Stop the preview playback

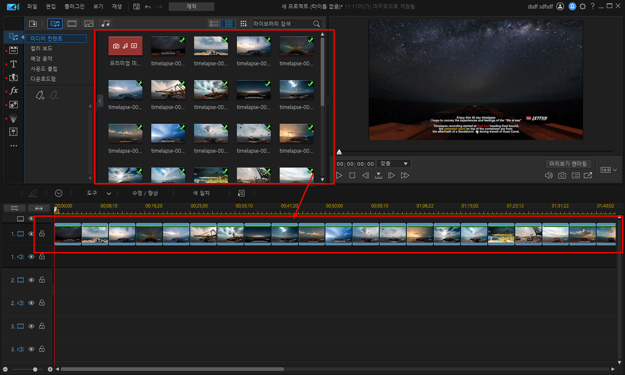(x=352, y=175)
